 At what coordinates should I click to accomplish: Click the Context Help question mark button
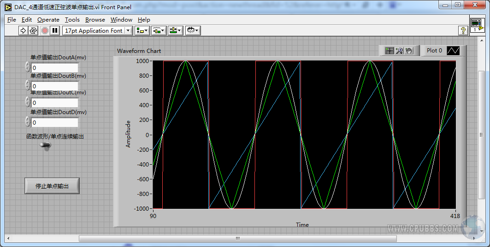pyautogui.click(x=463, y=30)
